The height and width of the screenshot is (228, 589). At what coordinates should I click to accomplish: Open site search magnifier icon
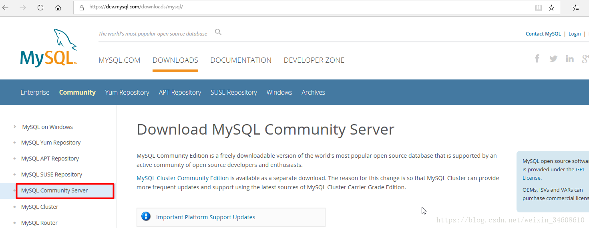218,32
